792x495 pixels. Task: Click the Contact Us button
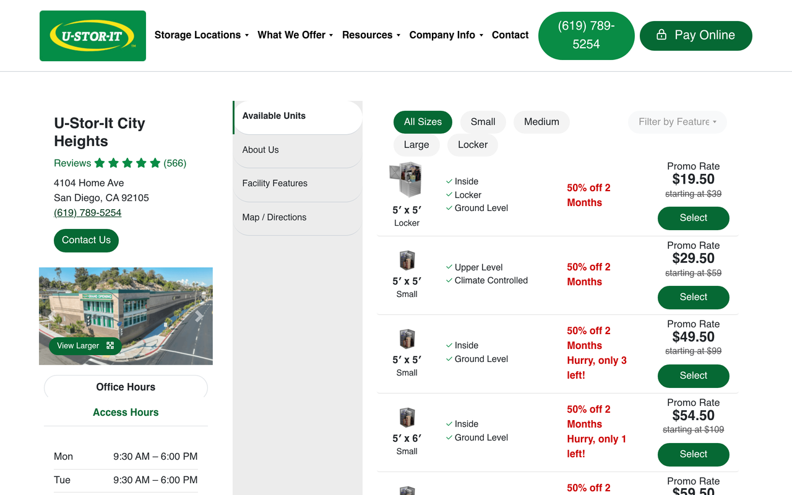(86, 240)
